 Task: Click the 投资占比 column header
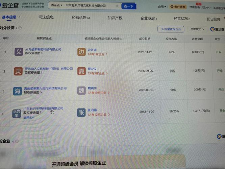pos(171,39)
